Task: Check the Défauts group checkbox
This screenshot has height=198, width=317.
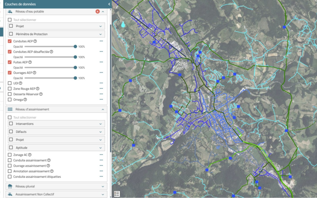Action: 11,132
